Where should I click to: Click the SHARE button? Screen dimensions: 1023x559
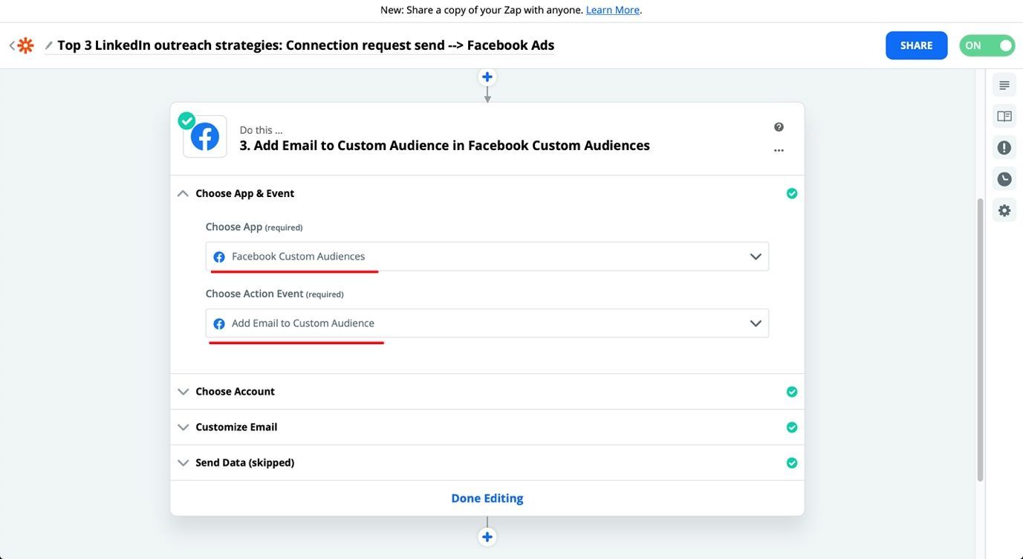pos(917,45)
